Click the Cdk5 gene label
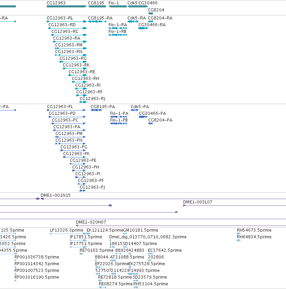 132,3
